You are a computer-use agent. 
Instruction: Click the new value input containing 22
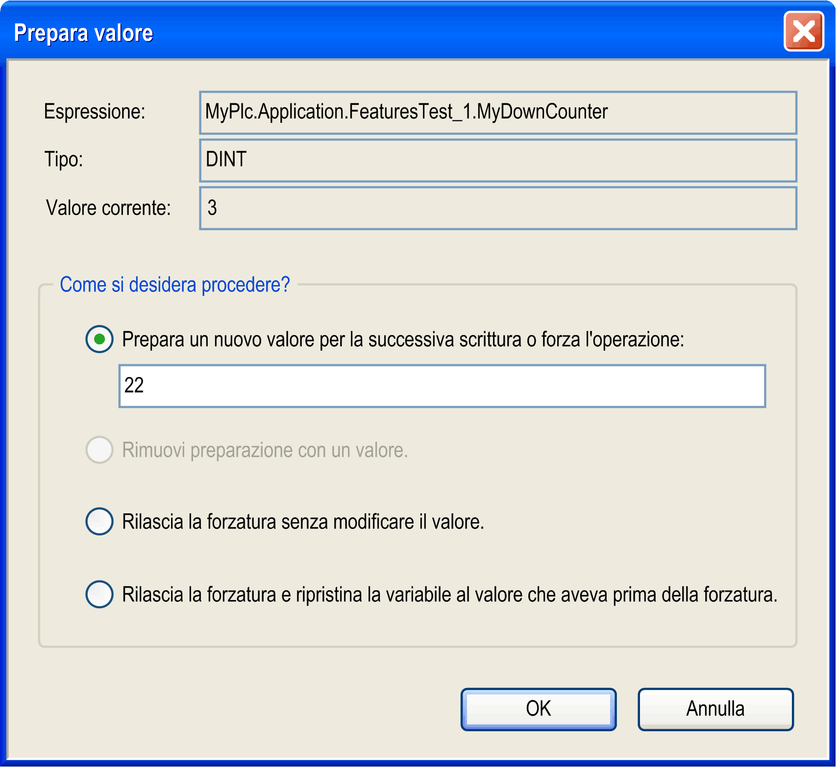[x=442, y=386]
